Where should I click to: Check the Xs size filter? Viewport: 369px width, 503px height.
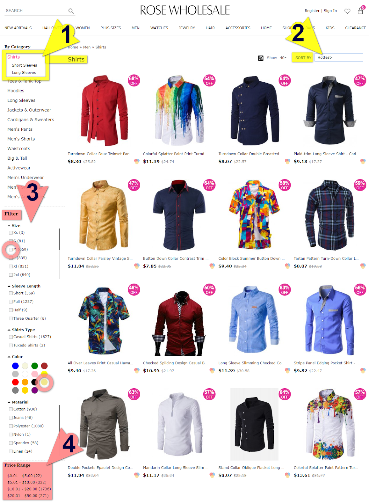[x=11, y=233]
